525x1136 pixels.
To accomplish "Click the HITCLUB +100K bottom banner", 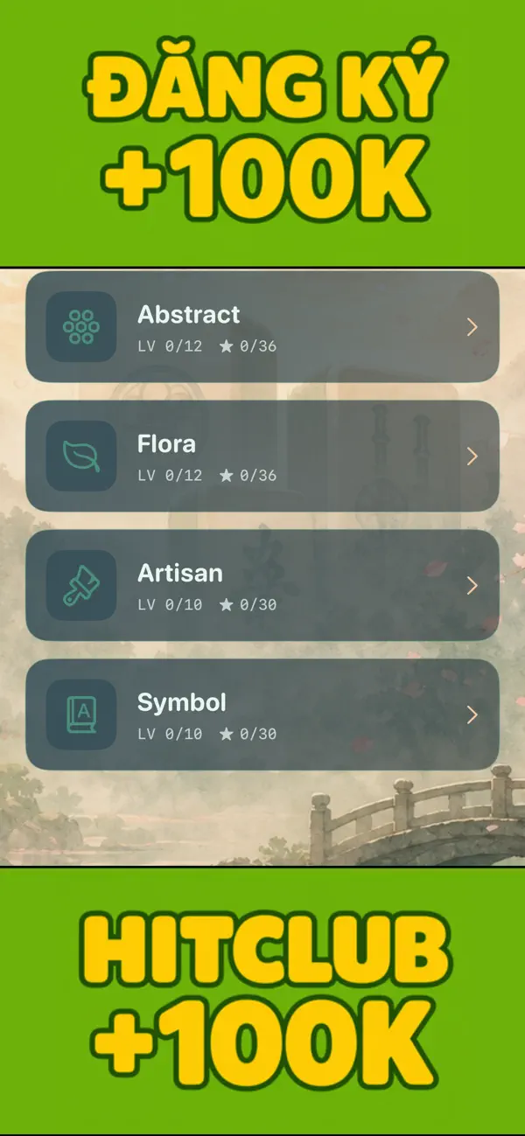I will click(262, 1002).
